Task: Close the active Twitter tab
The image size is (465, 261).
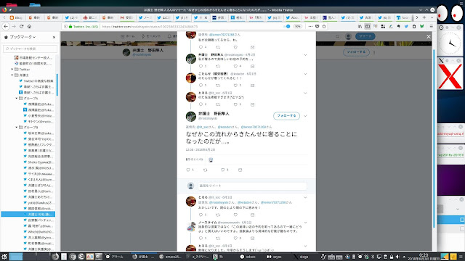Action: tap(206, 17)
